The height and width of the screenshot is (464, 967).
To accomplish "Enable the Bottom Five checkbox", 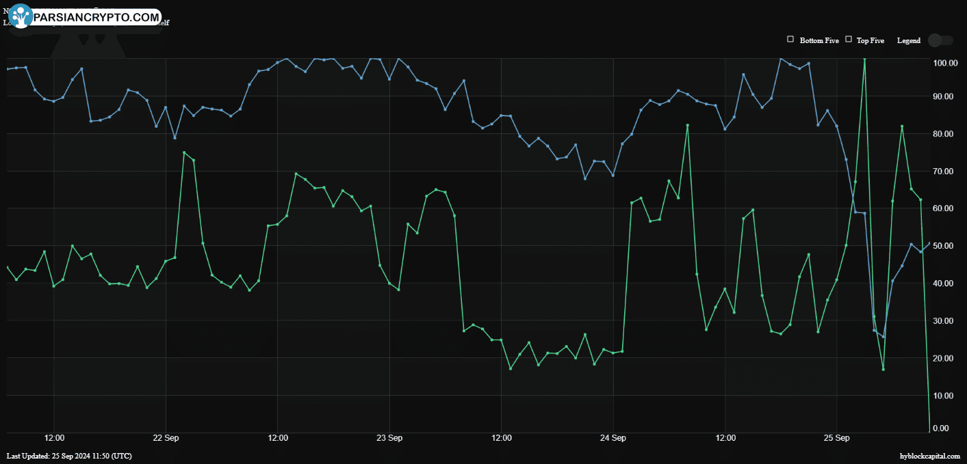I will click(790, 40).
